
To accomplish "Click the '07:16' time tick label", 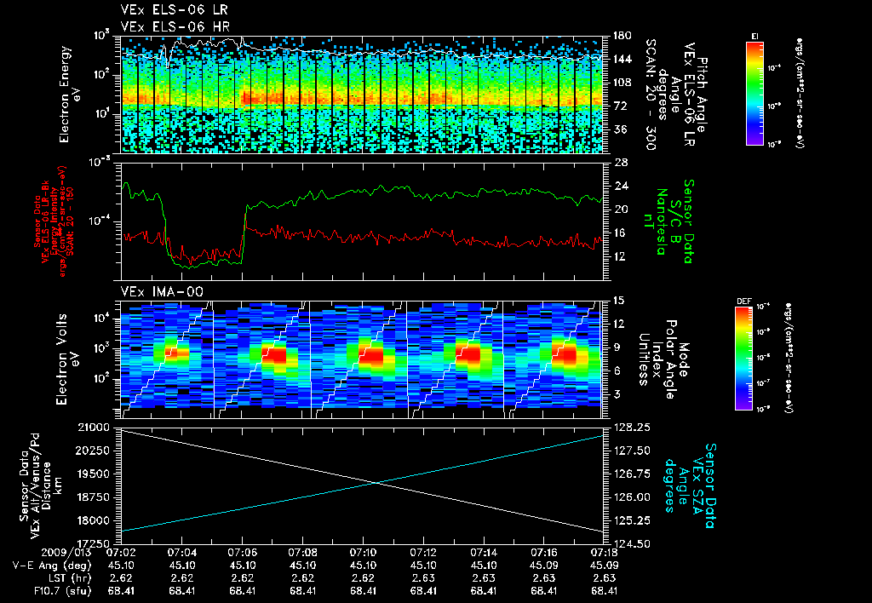I will pos(544,552).
